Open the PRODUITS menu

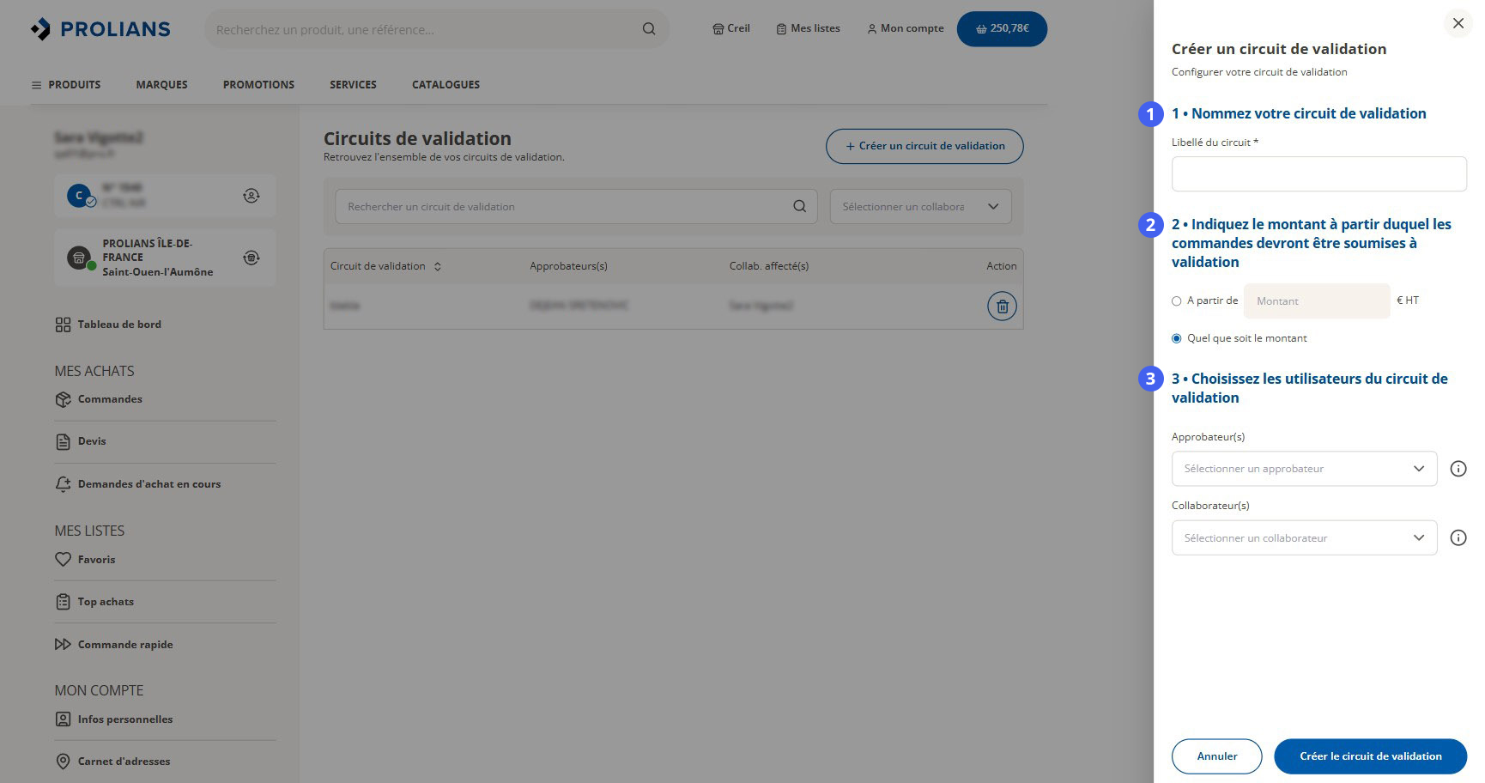point(66,85)
